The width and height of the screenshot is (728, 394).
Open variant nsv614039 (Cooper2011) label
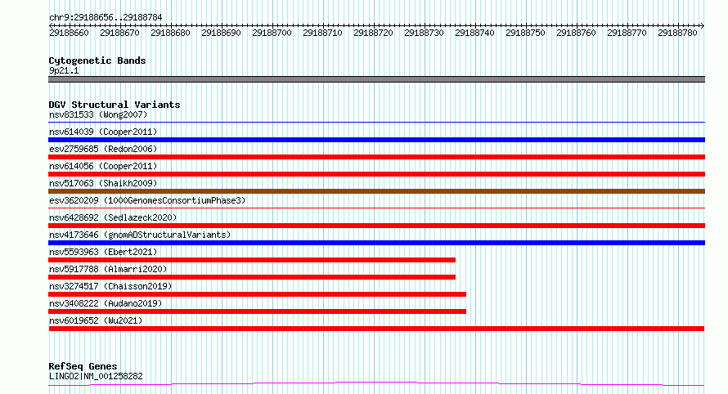[103, 132]
